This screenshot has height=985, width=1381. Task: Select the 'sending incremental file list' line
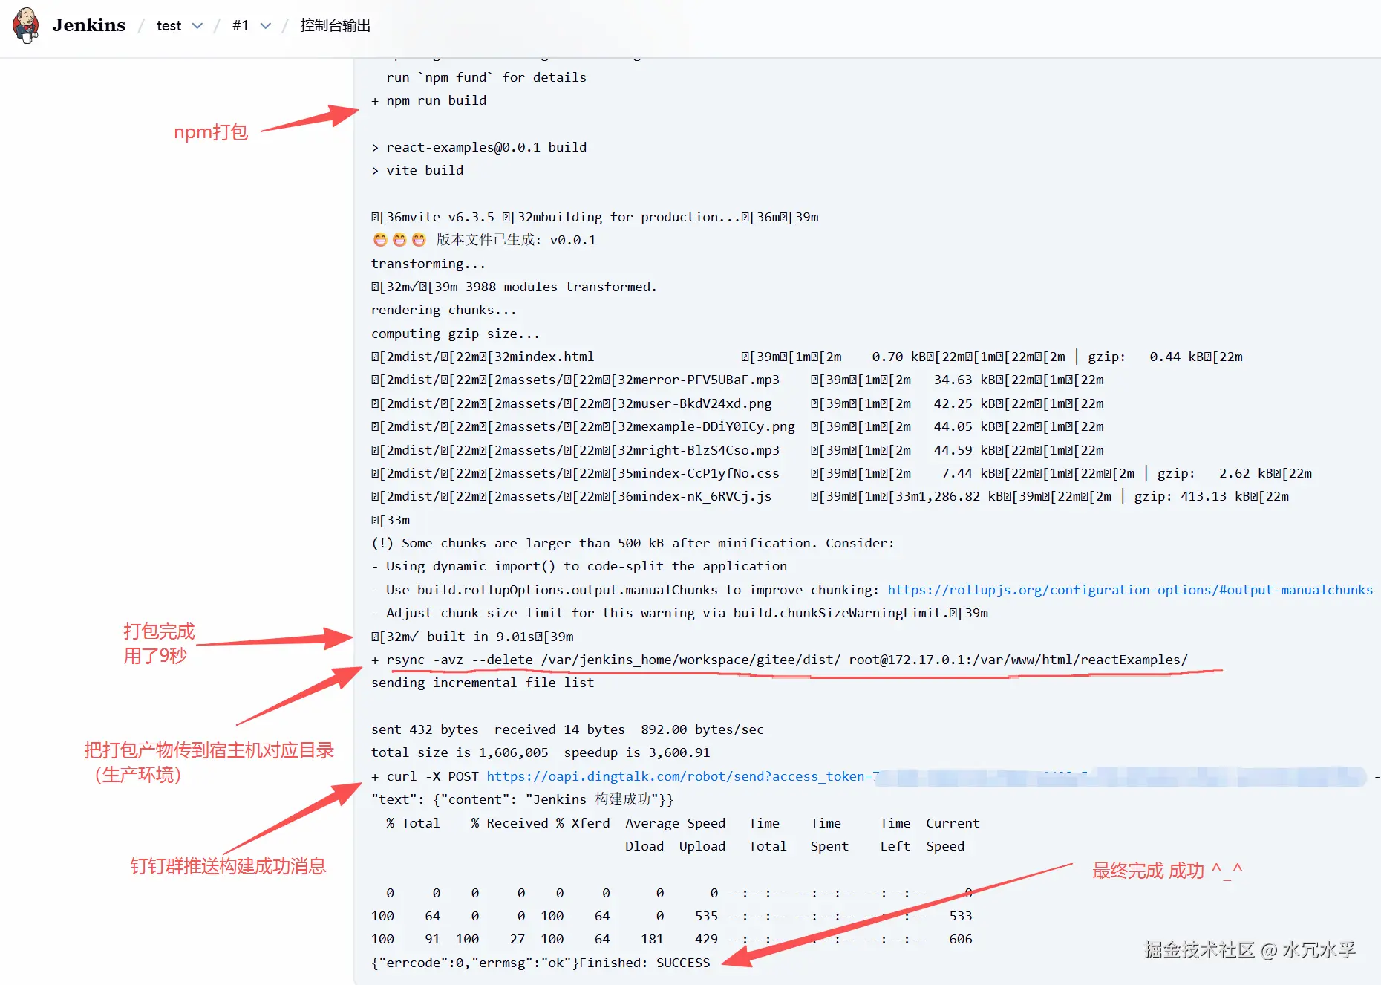click(x=483, y=683)
